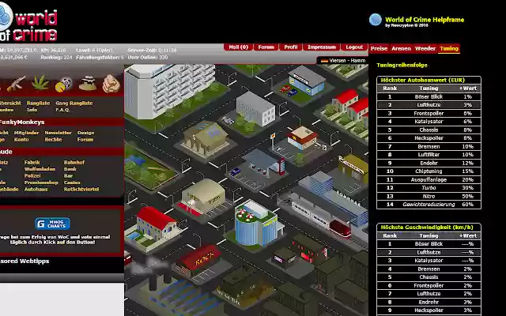Click the Auspuffanlage row with 20%
This screenshot has height=316, width=506.
click(429, 179)
